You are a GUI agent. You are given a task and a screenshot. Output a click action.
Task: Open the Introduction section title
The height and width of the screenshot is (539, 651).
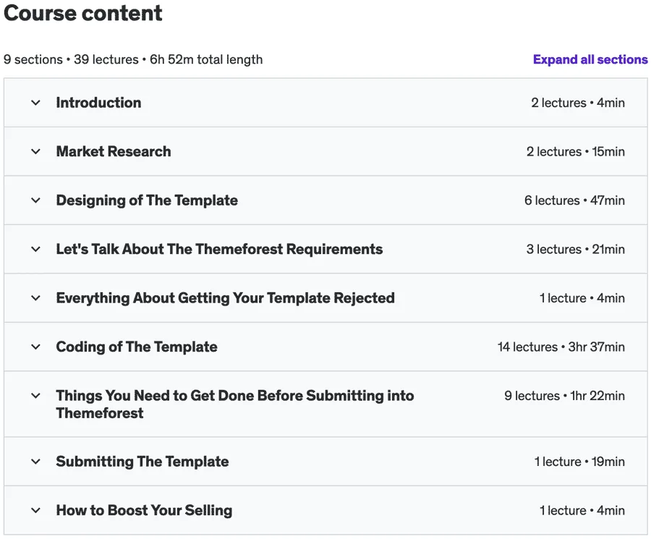(98, 103)
